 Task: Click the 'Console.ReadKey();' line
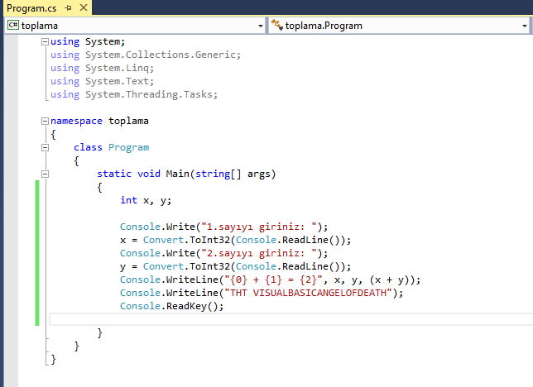pyautogui.click(x=171, y=307)
